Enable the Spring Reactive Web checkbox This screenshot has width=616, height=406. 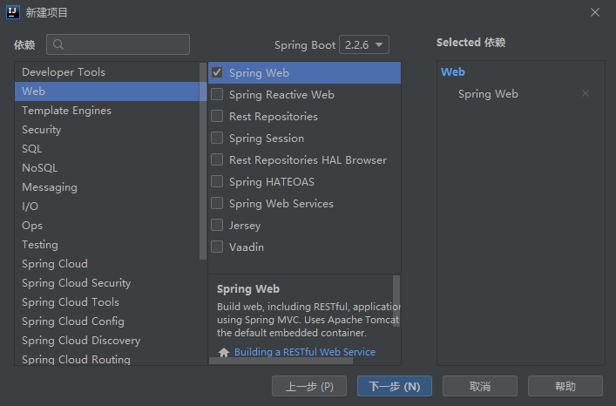(x=217, y=94)
